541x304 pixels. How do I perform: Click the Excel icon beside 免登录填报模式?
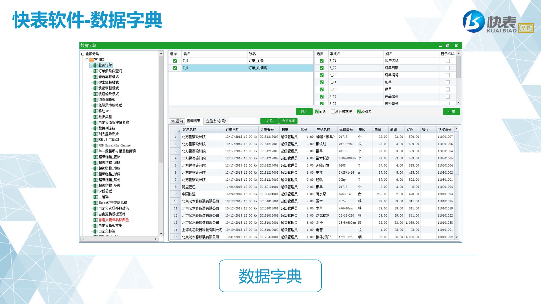coord(96,105)
